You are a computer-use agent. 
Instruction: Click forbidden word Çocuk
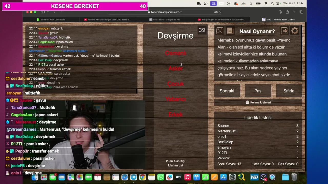pos(175,84)
